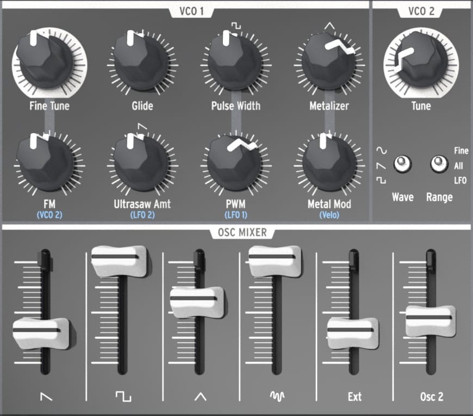Open the FM source (VCO 2) selector
This screenshot has height=416, width=473.
point(49,215)
